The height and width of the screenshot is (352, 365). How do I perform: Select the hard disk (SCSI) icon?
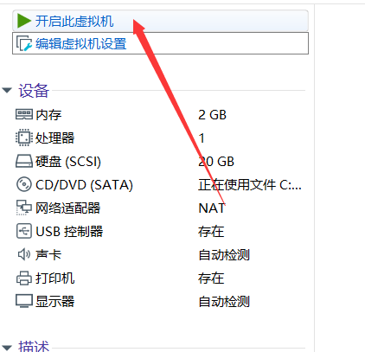(x=24, y=161)
